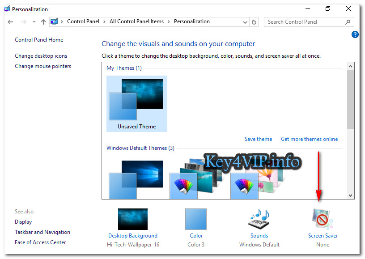
Task: Click the Back navigation arrow
Action: coord(10,22)
